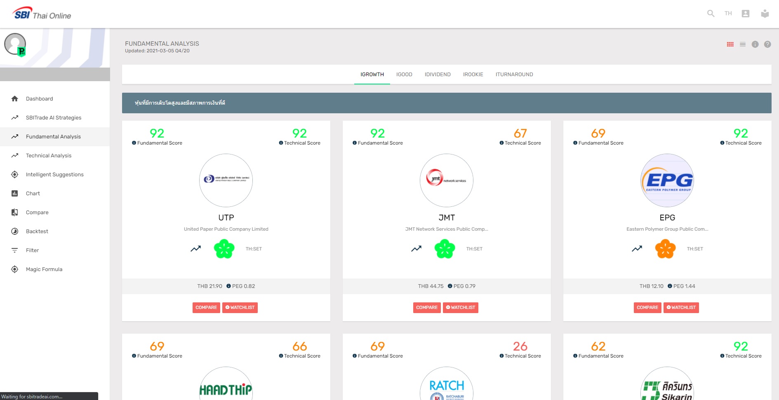The image size is (779, 400).
Task: Click THB 44.75 price on JMT card
Action: point(431,286)
